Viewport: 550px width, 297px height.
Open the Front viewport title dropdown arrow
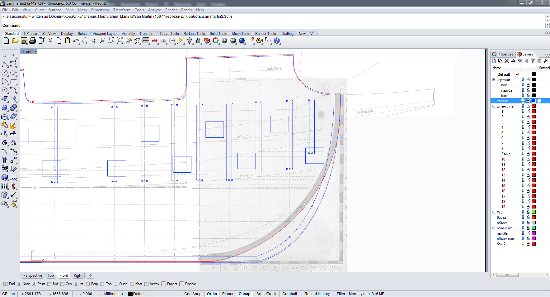[x=35, y=51]
